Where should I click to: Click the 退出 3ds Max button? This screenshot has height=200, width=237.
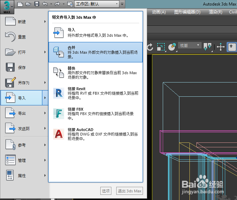coord(129,191)
